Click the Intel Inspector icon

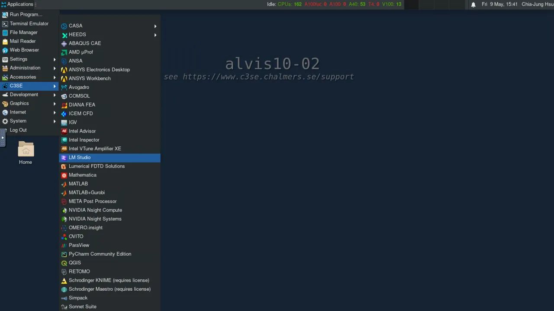coord(64,140)
